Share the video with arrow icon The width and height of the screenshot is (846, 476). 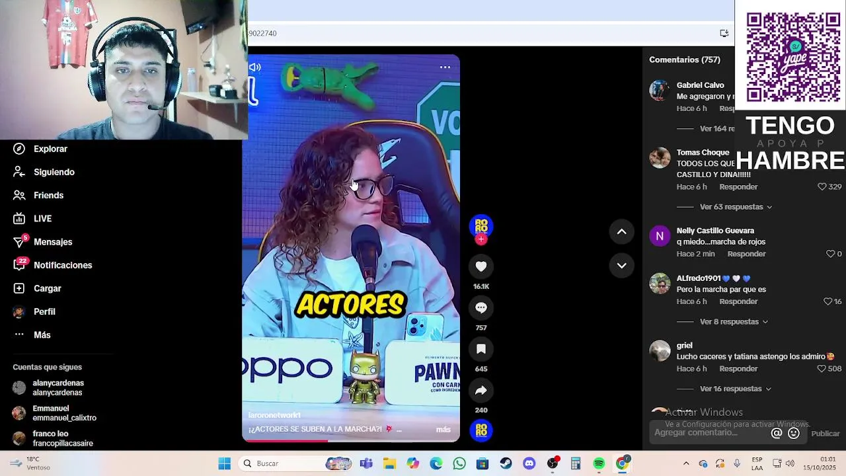pos(481,390)
